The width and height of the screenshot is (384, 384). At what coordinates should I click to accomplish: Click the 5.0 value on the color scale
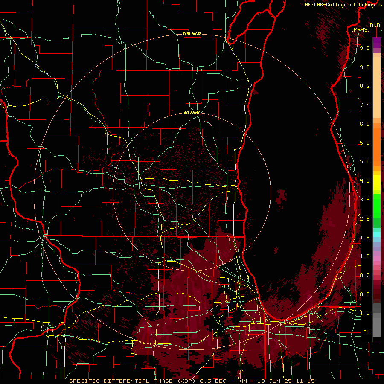click(365, 162)
